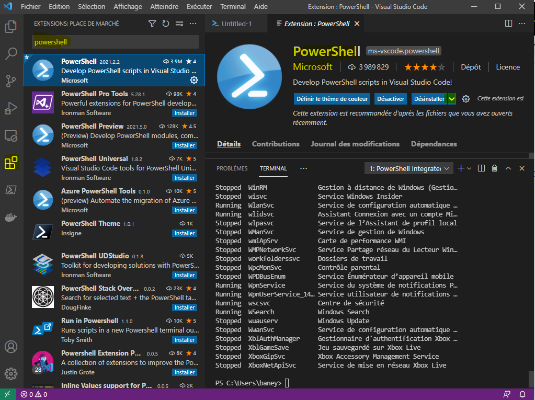
Task: Click the Désactiver button
Action: tap(391, 99)
